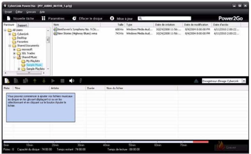Click the My Playlists folder icon

[23, 61]
